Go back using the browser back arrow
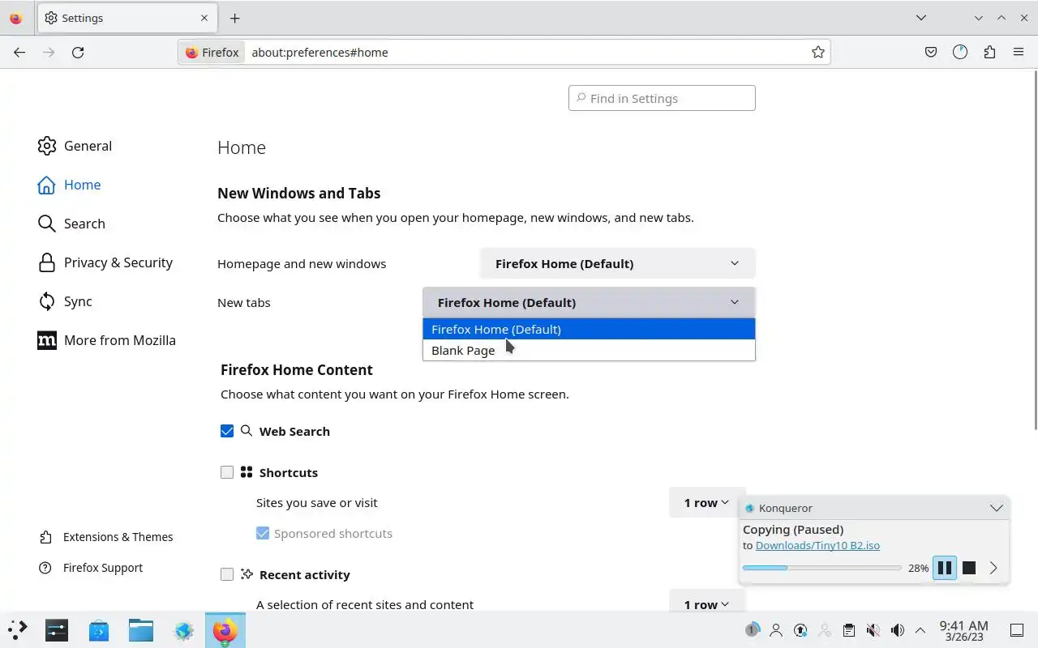 (x=19, y=52)
